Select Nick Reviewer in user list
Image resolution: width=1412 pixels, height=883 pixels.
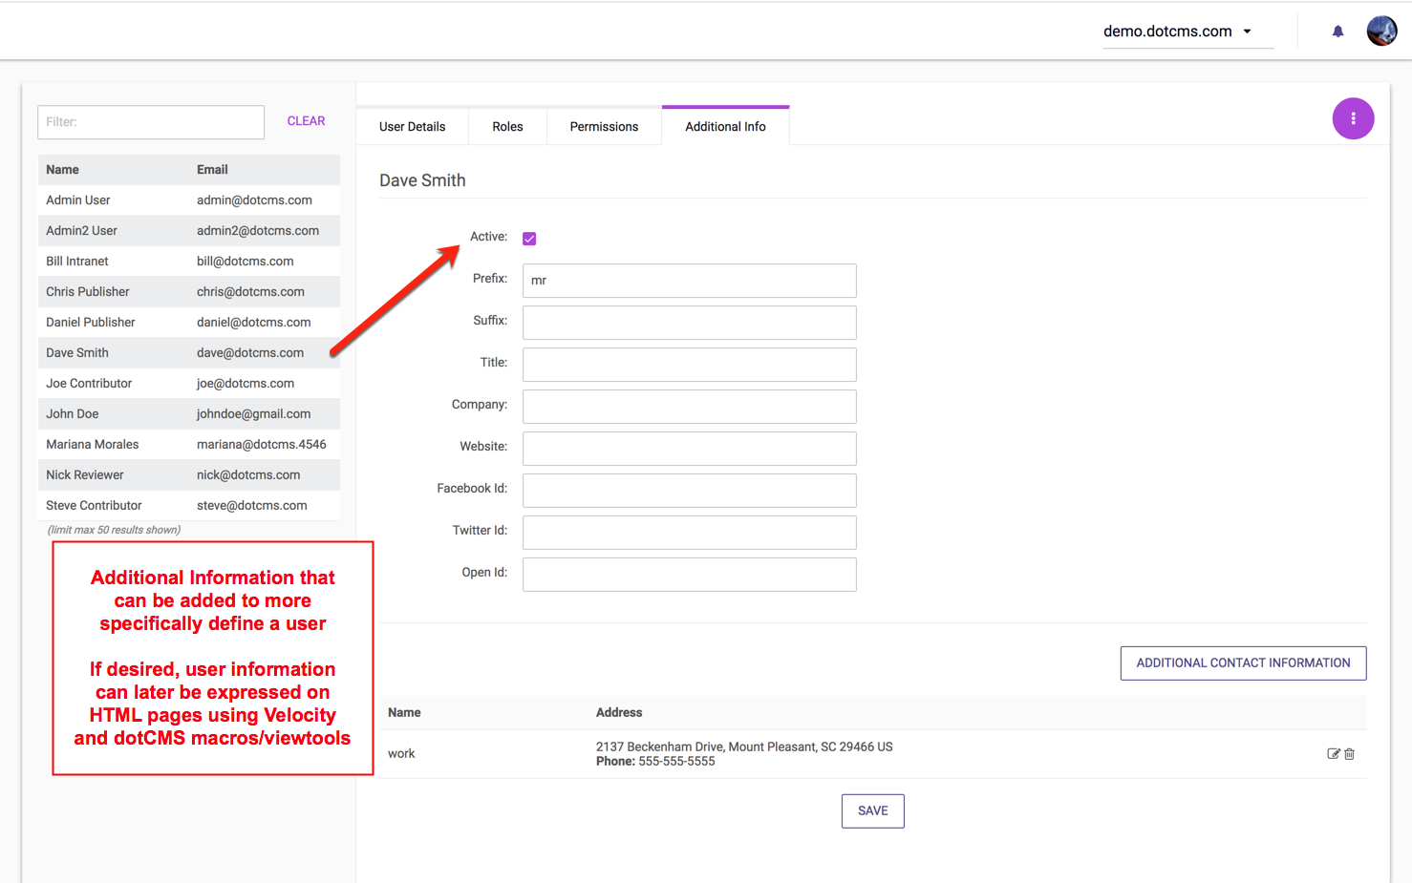(85, 475)
